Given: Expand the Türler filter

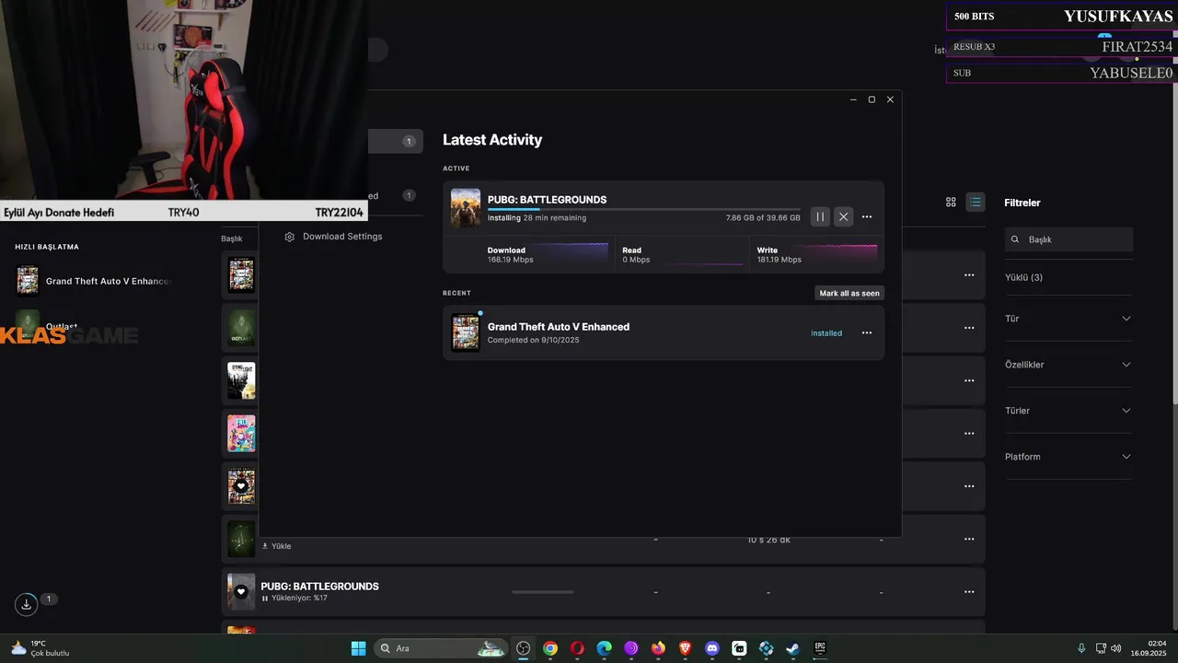Looking at the screenshot, I should click(x=1068, y=411).
